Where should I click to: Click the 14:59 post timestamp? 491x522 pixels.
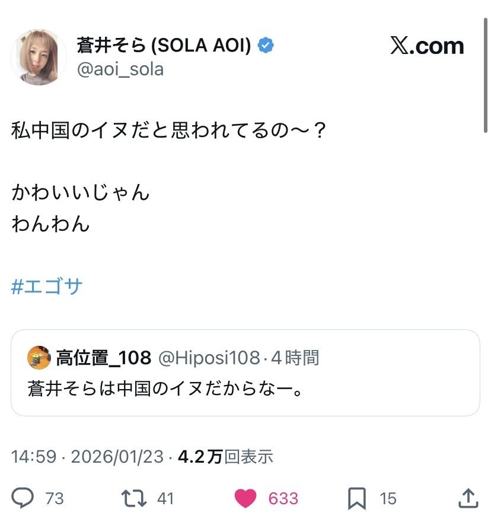coord(34,456)
